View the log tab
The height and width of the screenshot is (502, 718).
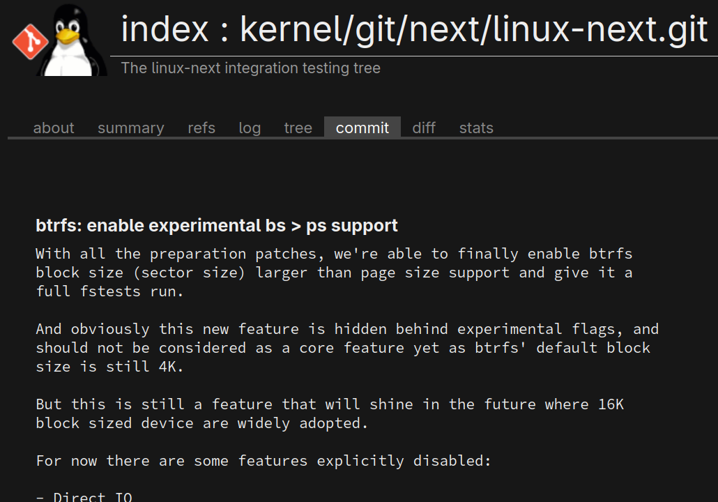250,128
